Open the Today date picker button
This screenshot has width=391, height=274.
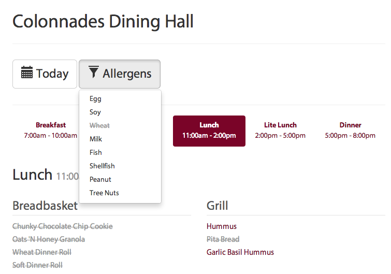[45, 74]
